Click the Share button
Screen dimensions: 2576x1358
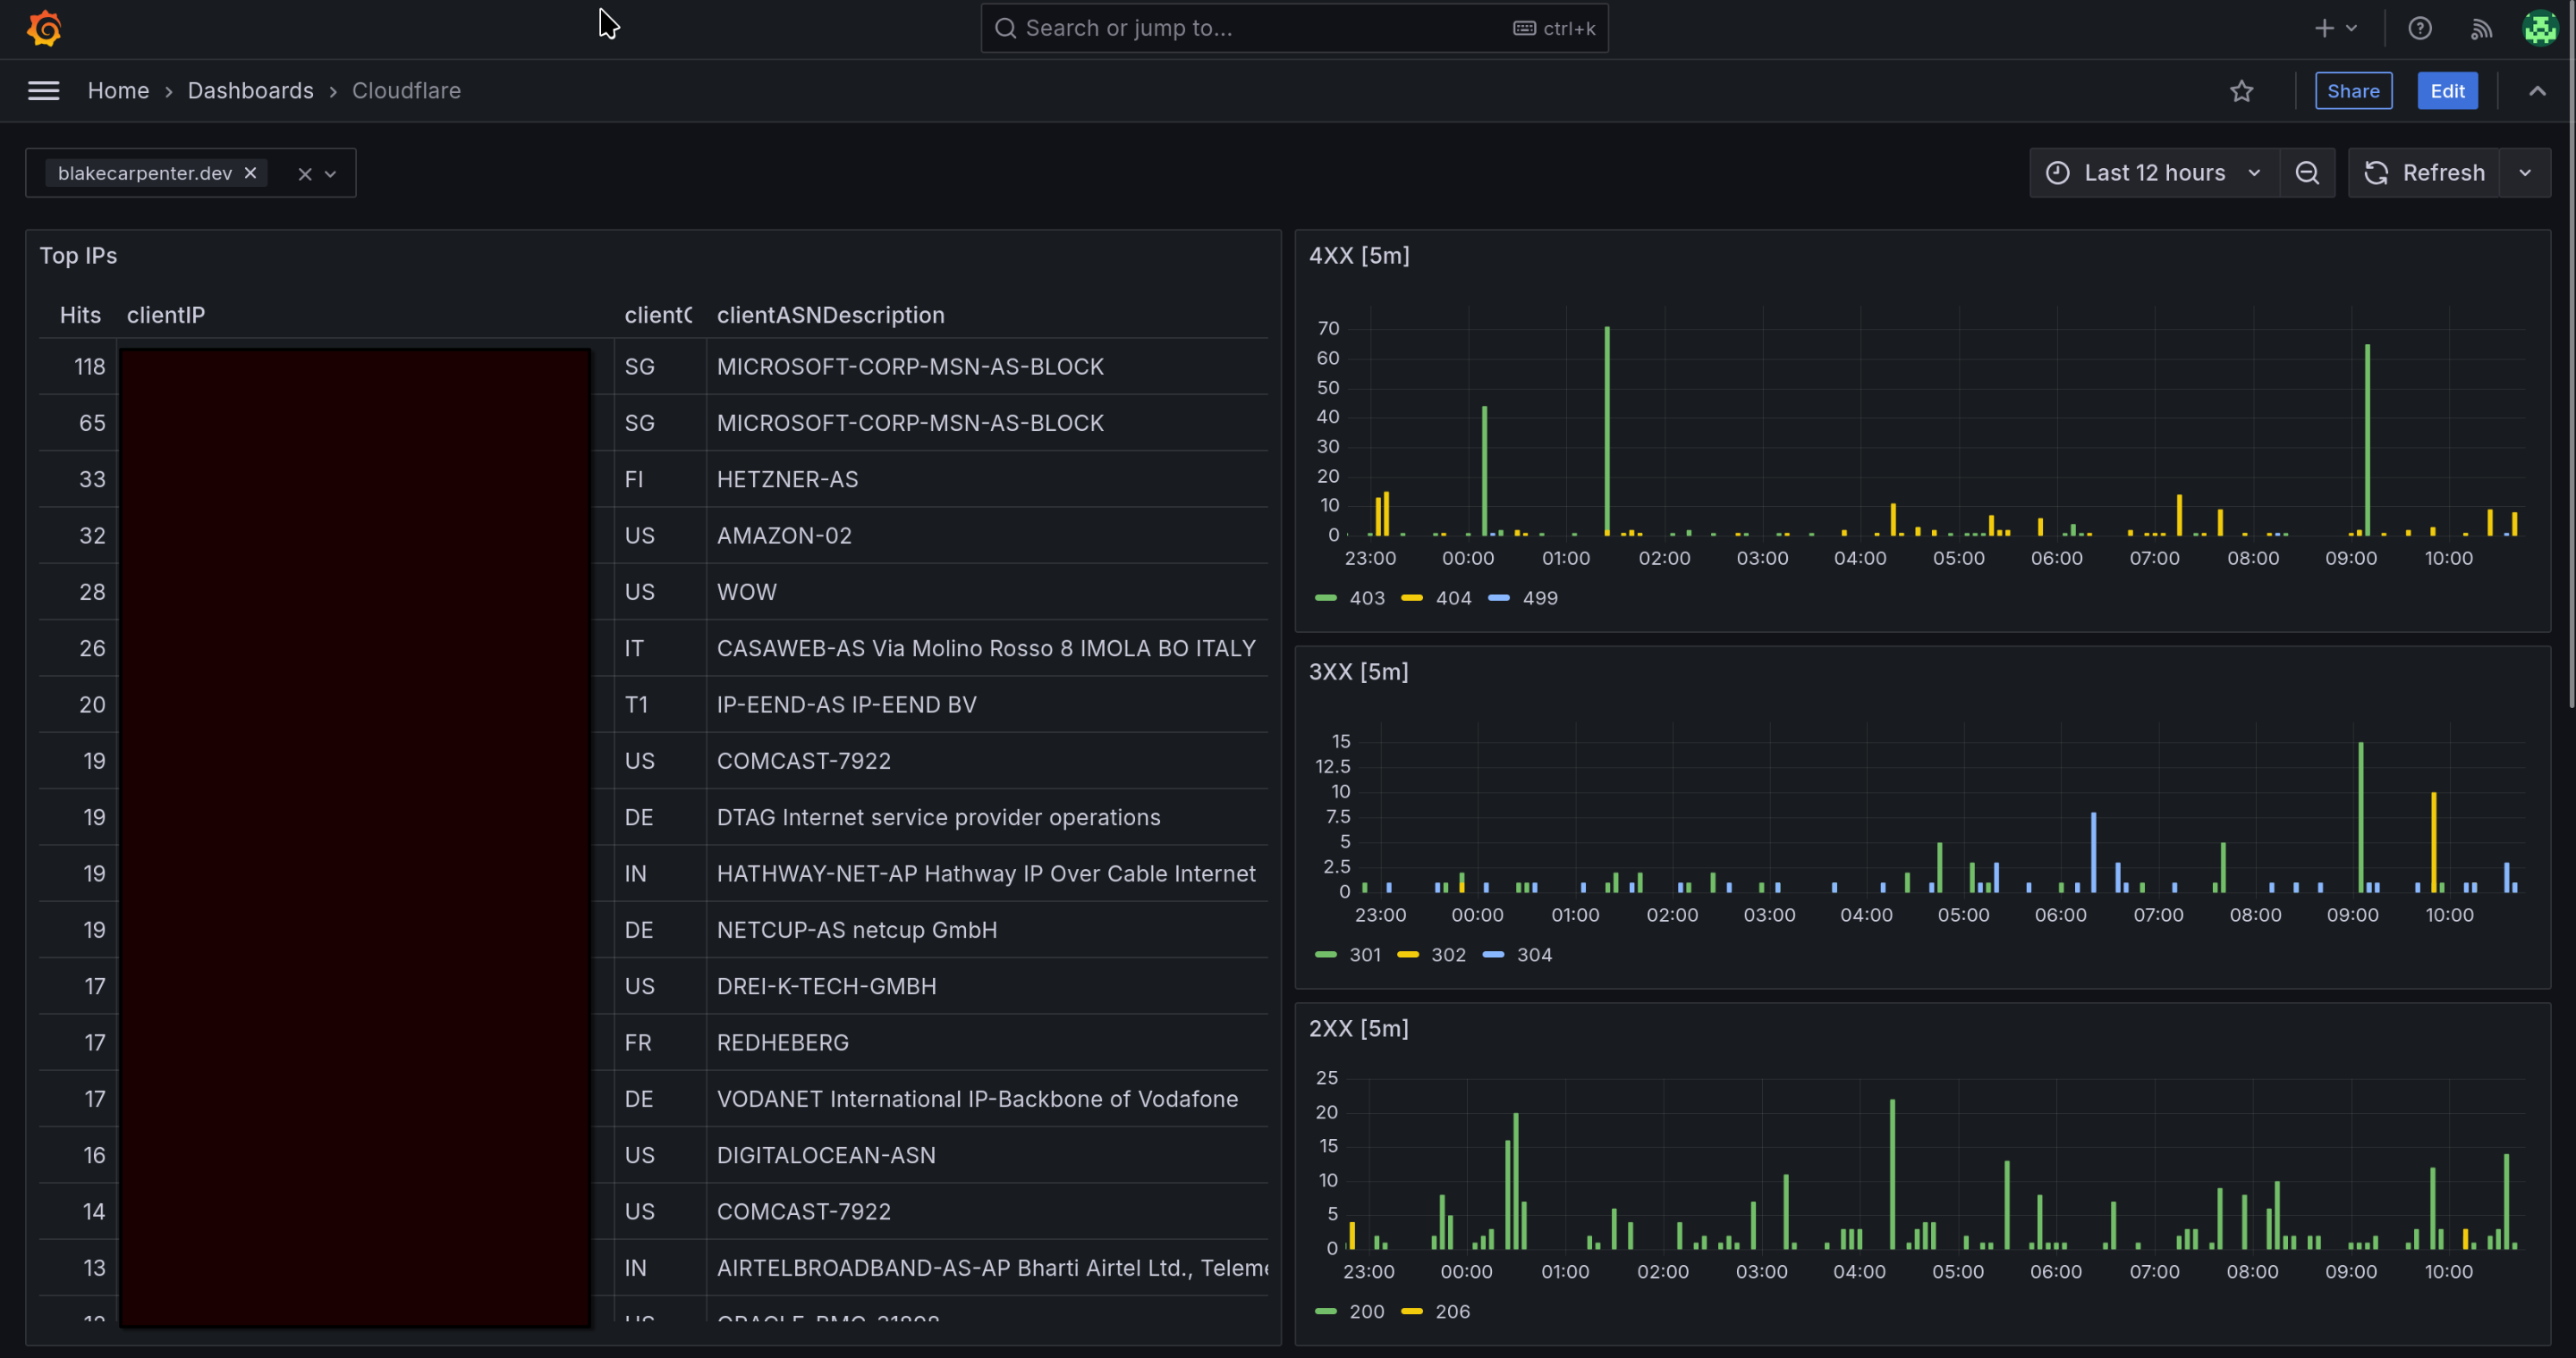[x=2353, y=91]
